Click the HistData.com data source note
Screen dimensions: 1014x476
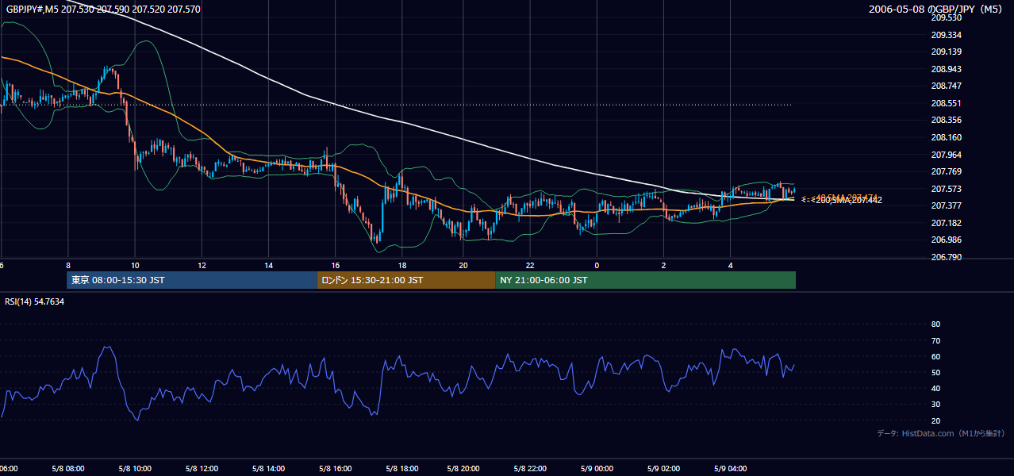coord(940,433)
